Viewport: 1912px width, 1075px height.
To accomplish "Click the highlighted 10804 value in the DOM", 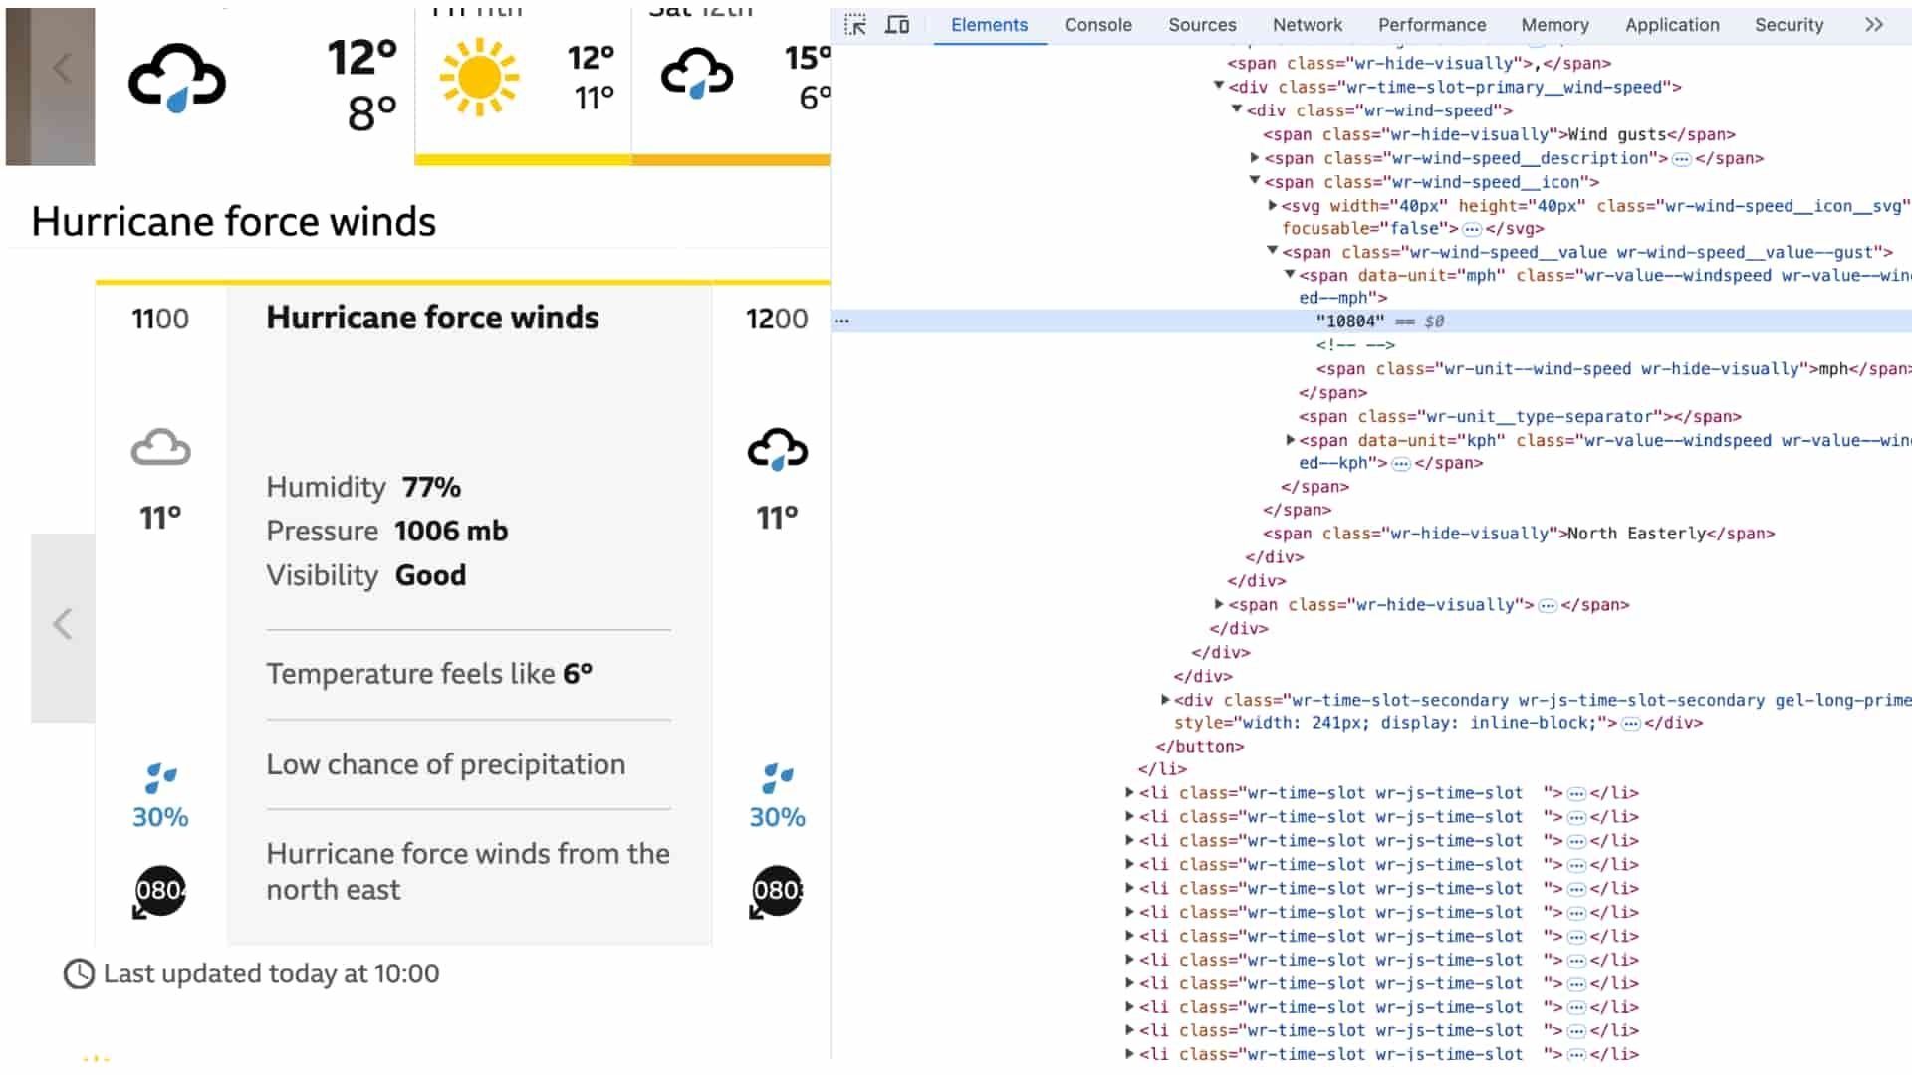I will (x=1349, y=321).
